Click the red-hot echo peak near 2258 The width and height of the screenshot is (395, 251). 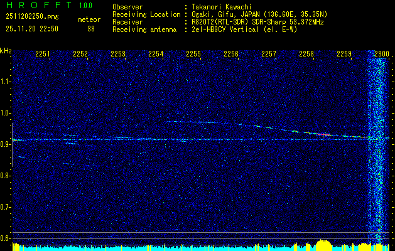pos(323,135)
